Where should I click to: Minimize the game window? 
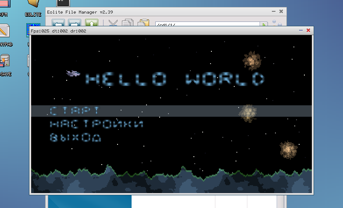301,30
